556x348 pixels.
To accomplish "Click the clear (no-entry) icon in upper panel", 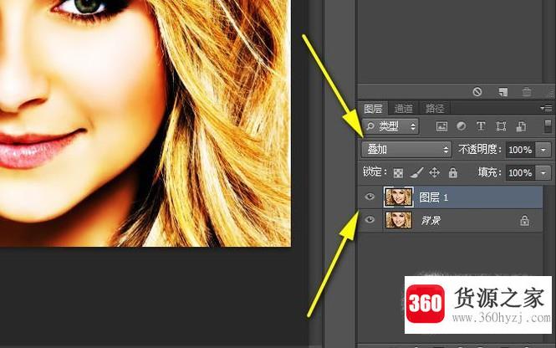I will pyautogui.click(x=477, y=92).
